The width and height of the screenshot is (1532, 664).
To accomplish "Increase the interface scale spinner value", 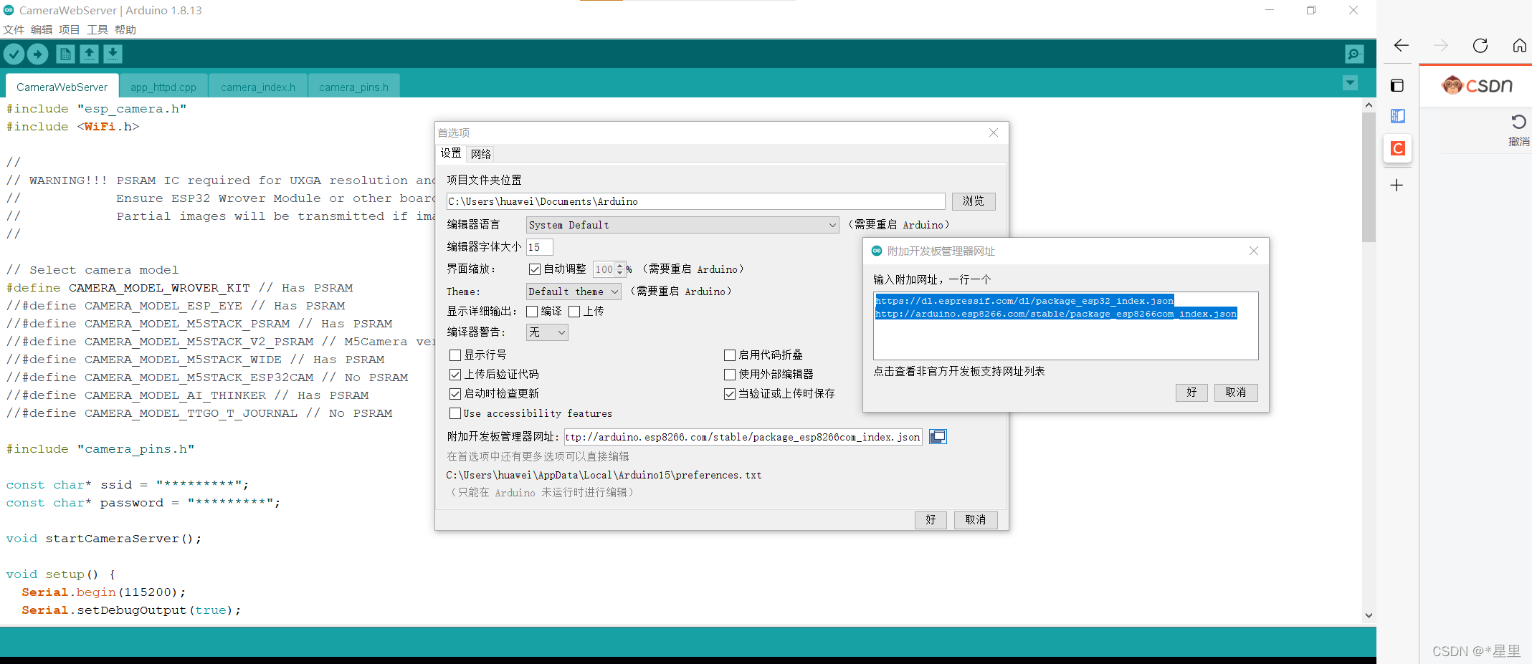I will (620, 266).
